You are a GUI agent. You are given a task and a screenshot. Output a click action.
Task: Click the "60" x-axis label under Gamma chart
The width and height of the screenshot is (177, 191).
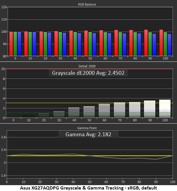coord(106,182)
